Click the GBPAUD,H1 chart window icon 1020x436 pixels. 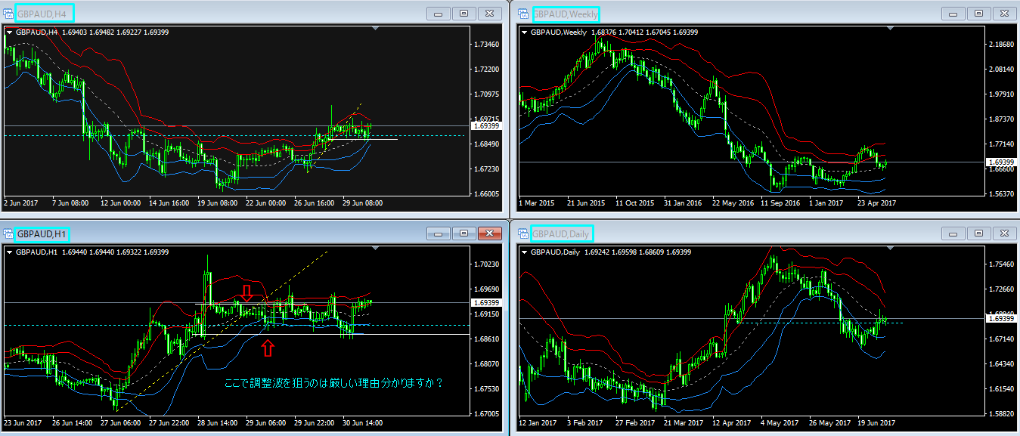[8, 234]
